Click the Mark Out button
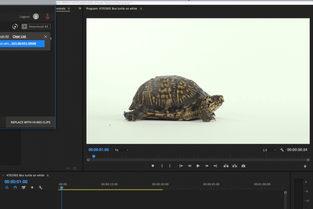 (x=170, y=166)
